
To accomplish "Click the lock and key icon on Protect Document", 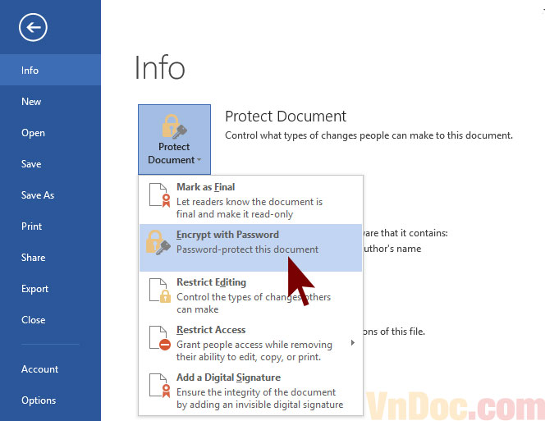I will pos(174,127).
